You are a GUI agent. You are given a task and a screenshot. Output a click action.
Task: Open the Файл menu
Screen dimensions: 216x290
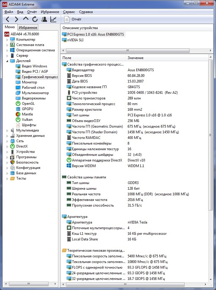[9, 12]
